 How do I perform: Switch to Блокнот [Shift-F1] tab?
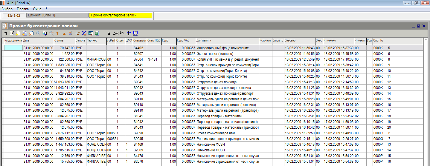(57, 15)
